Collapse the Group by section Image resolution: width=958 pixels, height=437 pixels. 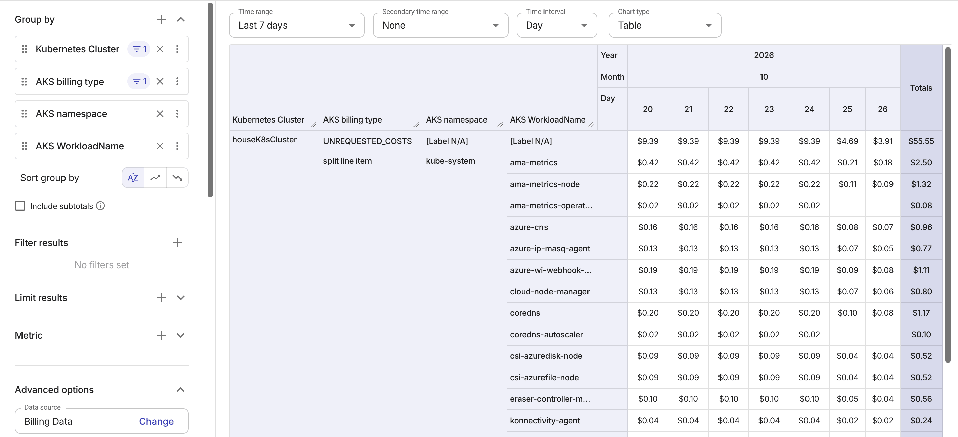pos(181,19)
